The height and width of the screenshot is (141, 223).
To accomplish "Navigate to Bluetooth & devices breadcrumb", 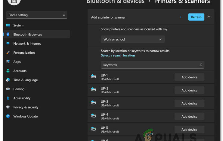I will (x=116, y=2).
